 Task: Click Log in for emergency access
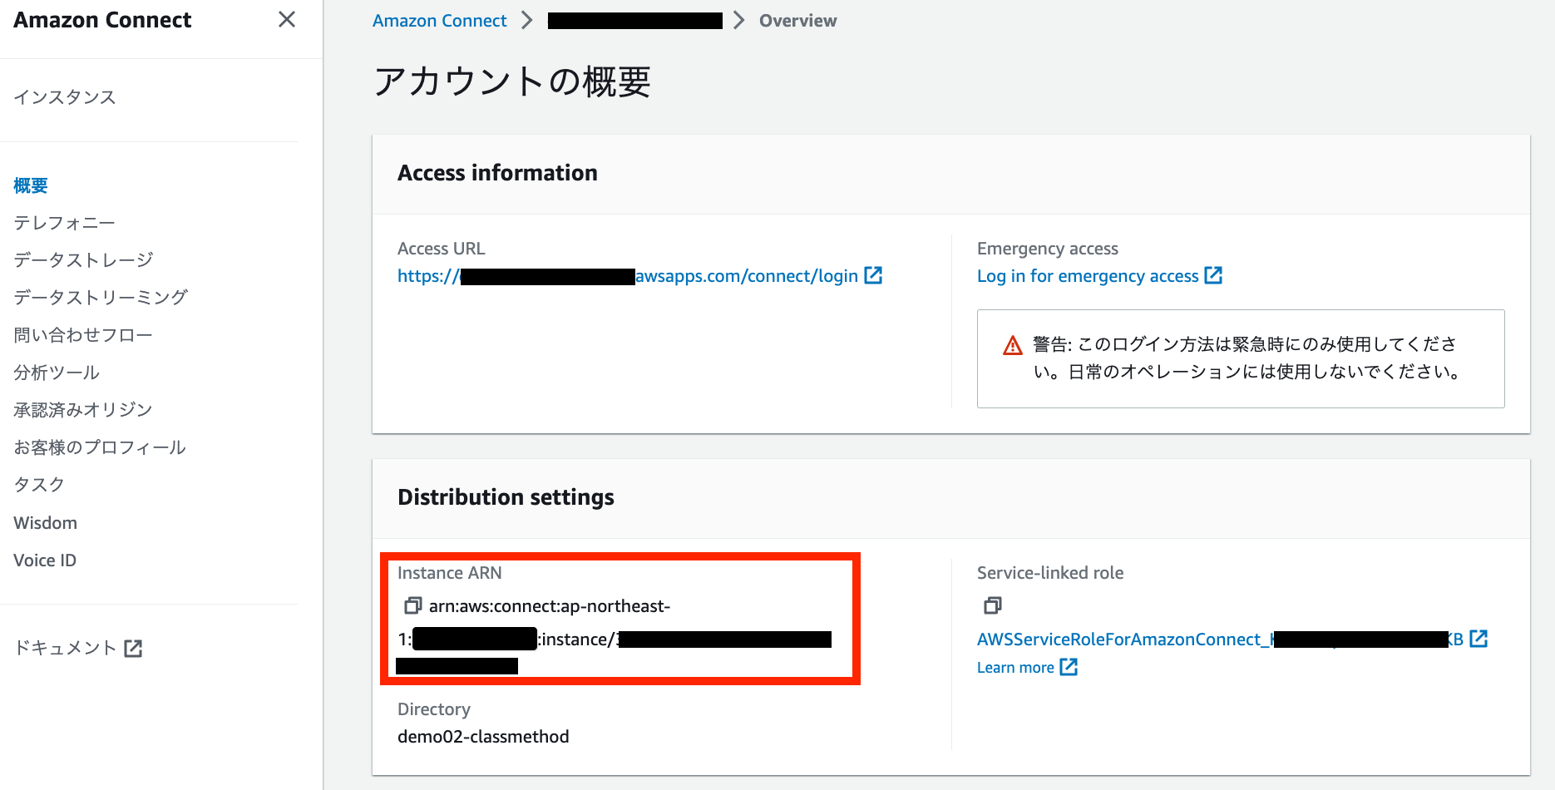click(1089, 275)
